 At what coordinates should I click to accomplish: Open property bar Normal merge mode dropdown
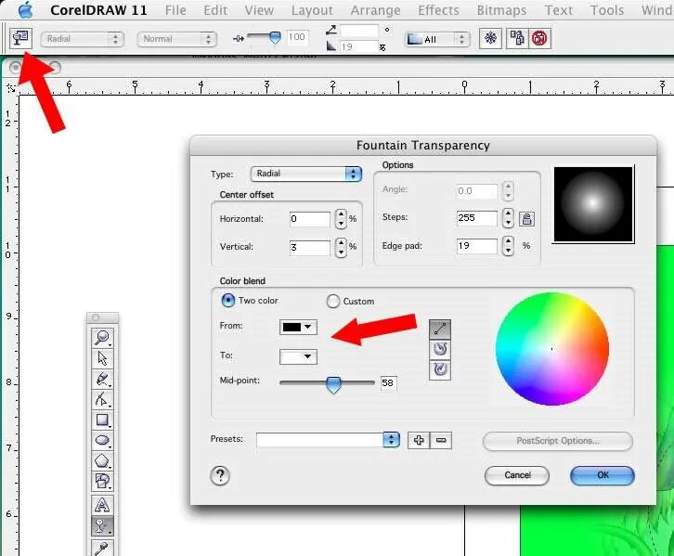pos(176,39)
